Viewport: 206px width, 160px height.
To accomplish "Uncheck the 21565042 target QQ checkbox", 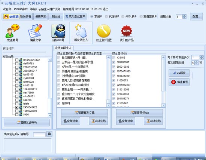I will click(114, 103).
